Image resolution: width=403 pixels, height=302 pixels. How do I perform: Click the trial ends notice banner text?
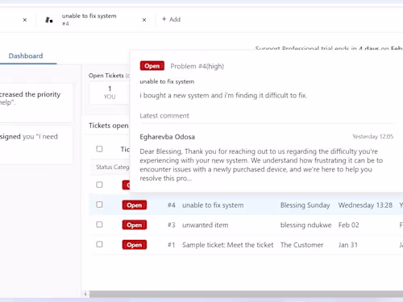click(x=329, y=48)
